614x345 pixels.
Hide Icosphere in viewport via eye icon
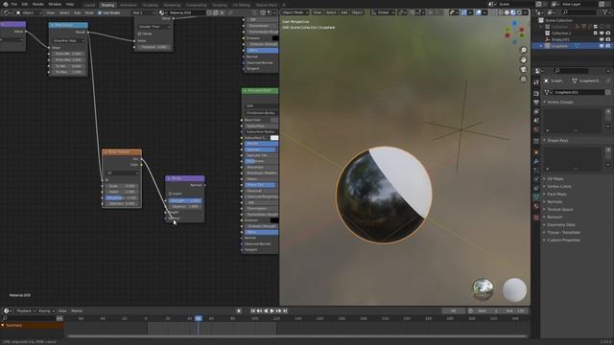click(602, 46)
